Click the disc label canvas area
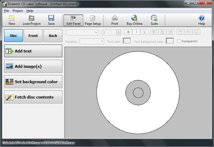This screenshot has width=214, height=147. [138, 93]
